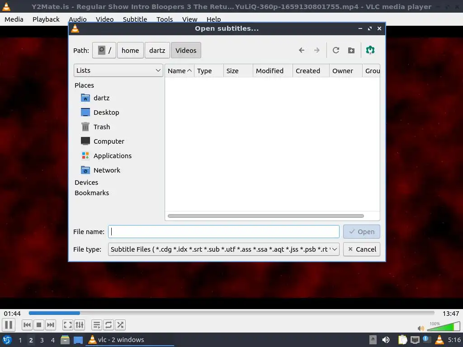Open the Media menu

coord(14,19)
